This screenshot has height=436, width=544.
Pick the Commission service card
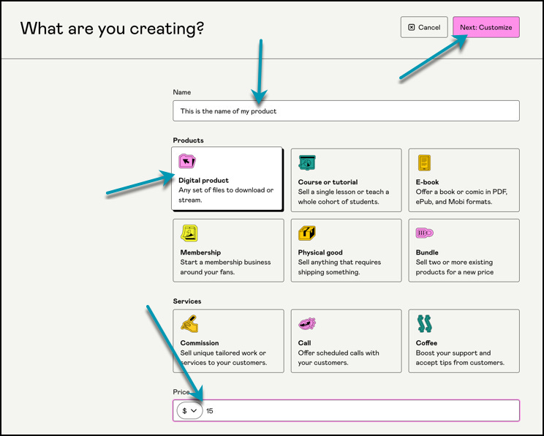(228, 341)
